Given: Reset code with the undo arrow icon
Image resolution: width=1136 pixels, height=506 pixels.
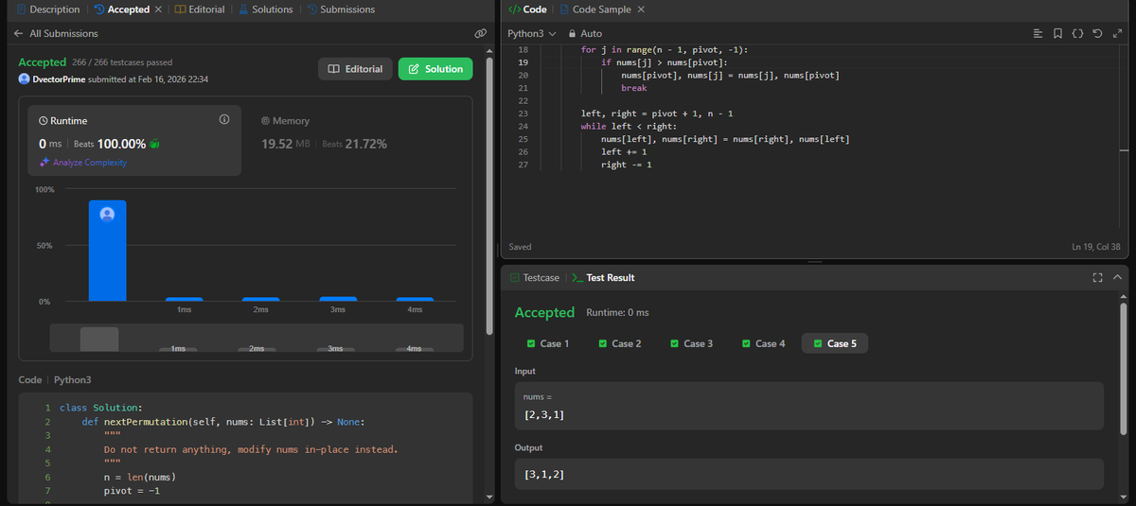Looking at the screenshot, I should click(x=1097, y=33).
